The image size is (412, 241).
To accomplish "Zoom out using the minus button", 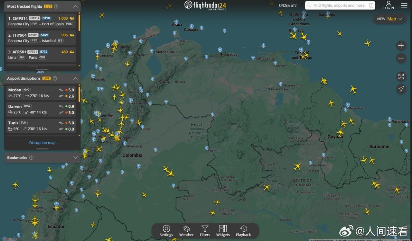I will pyautogui.click(x=401, y=58).
